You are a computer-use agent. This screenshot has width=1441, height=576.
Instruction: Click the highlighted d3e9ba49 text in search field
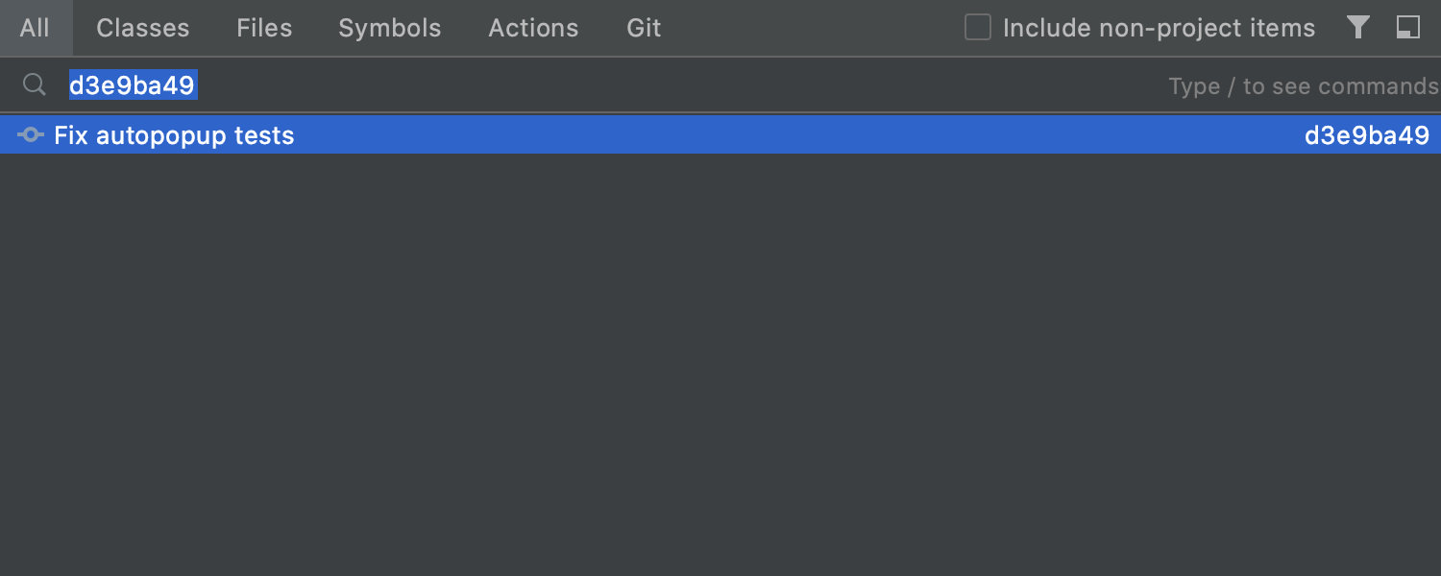pos(133,85)
